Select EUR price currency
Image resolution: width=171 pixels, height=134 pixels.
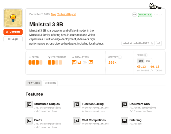141,61
